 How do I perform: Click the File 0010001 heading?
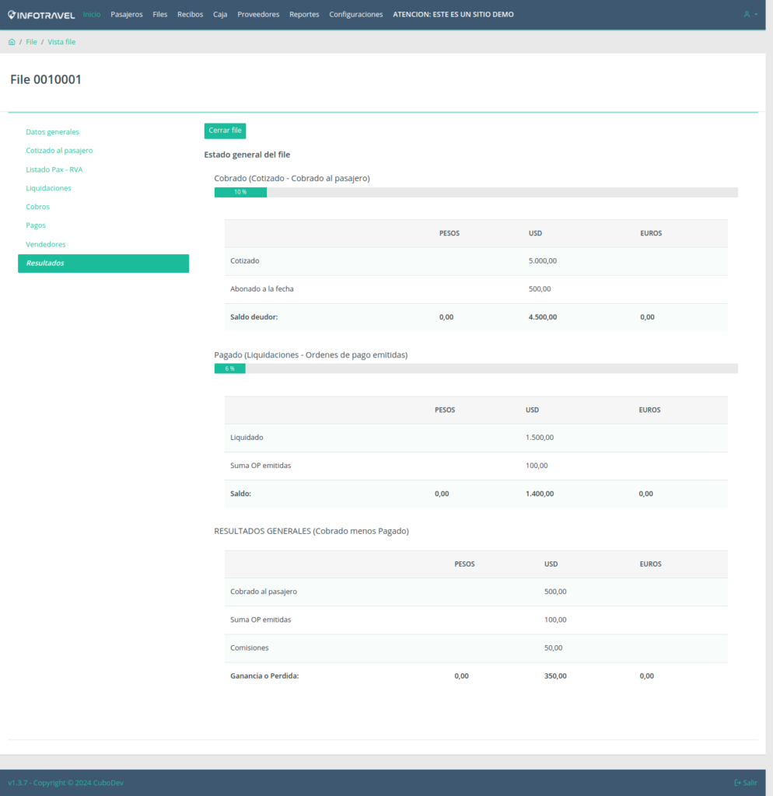point(46,80)
